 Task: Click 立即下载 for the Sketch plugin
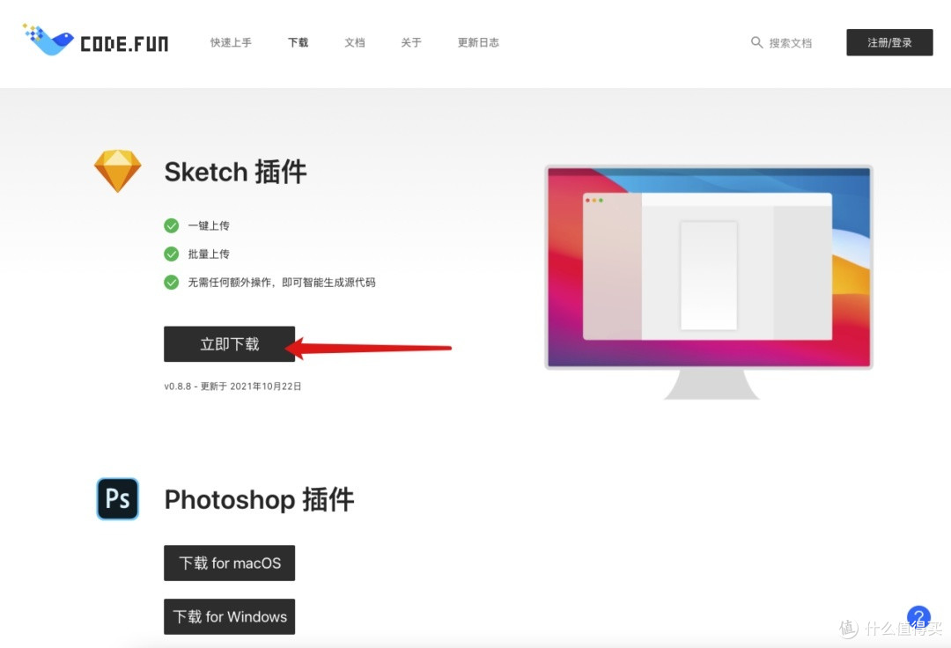pos(229,344)
